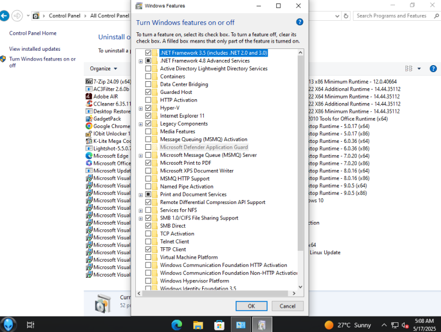Enable Virtual Machine Platform checkbox
The width and height of the screenshot is (441, 332).
tap(148, 257)
